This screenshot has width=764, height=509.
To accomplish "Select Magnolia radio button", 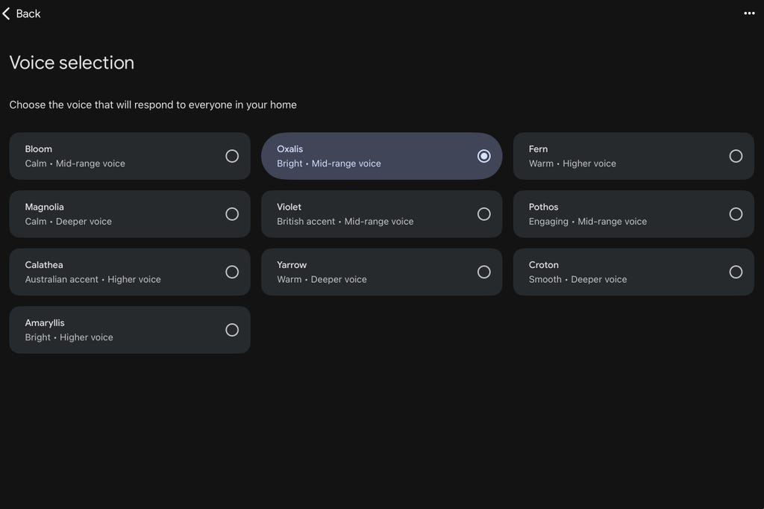I will coord(232,214).
